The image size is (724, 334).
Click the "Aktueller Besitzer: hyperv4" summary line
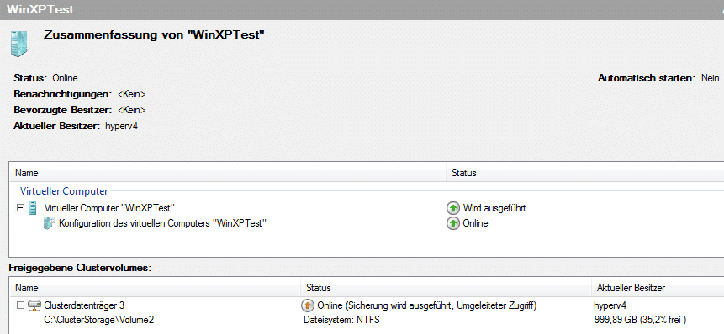click(76, 126)
